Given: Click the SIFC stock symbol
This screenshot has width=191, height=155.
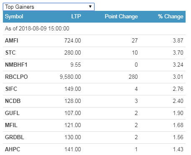Looking at the screenshot, I should click(11, 89).
